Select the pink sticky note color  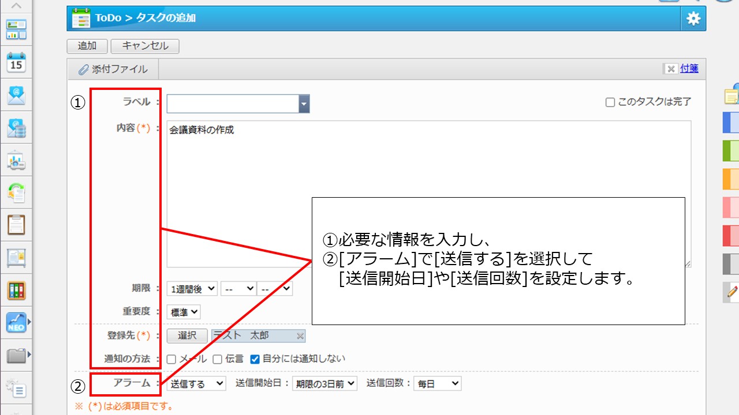[x=731, y=207]
